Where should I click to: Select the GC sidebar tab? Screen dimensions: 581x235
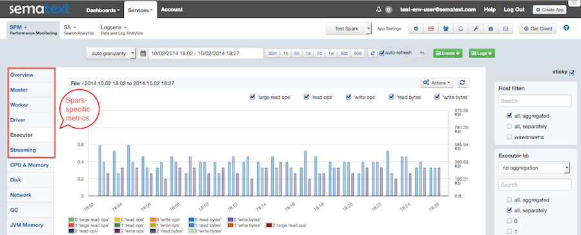tap(32, 210)
